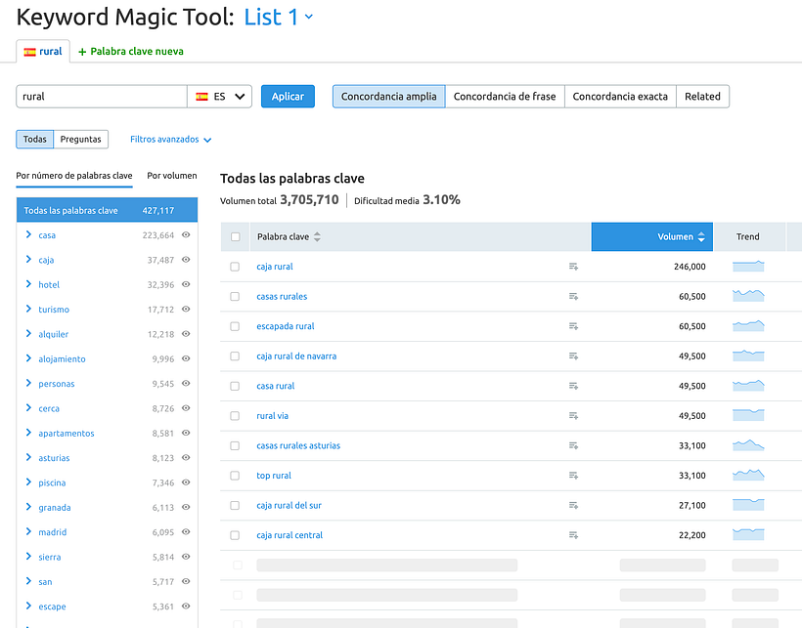Expand the 'caja' keyword group

pyautogui.click(x=28, y=260)
